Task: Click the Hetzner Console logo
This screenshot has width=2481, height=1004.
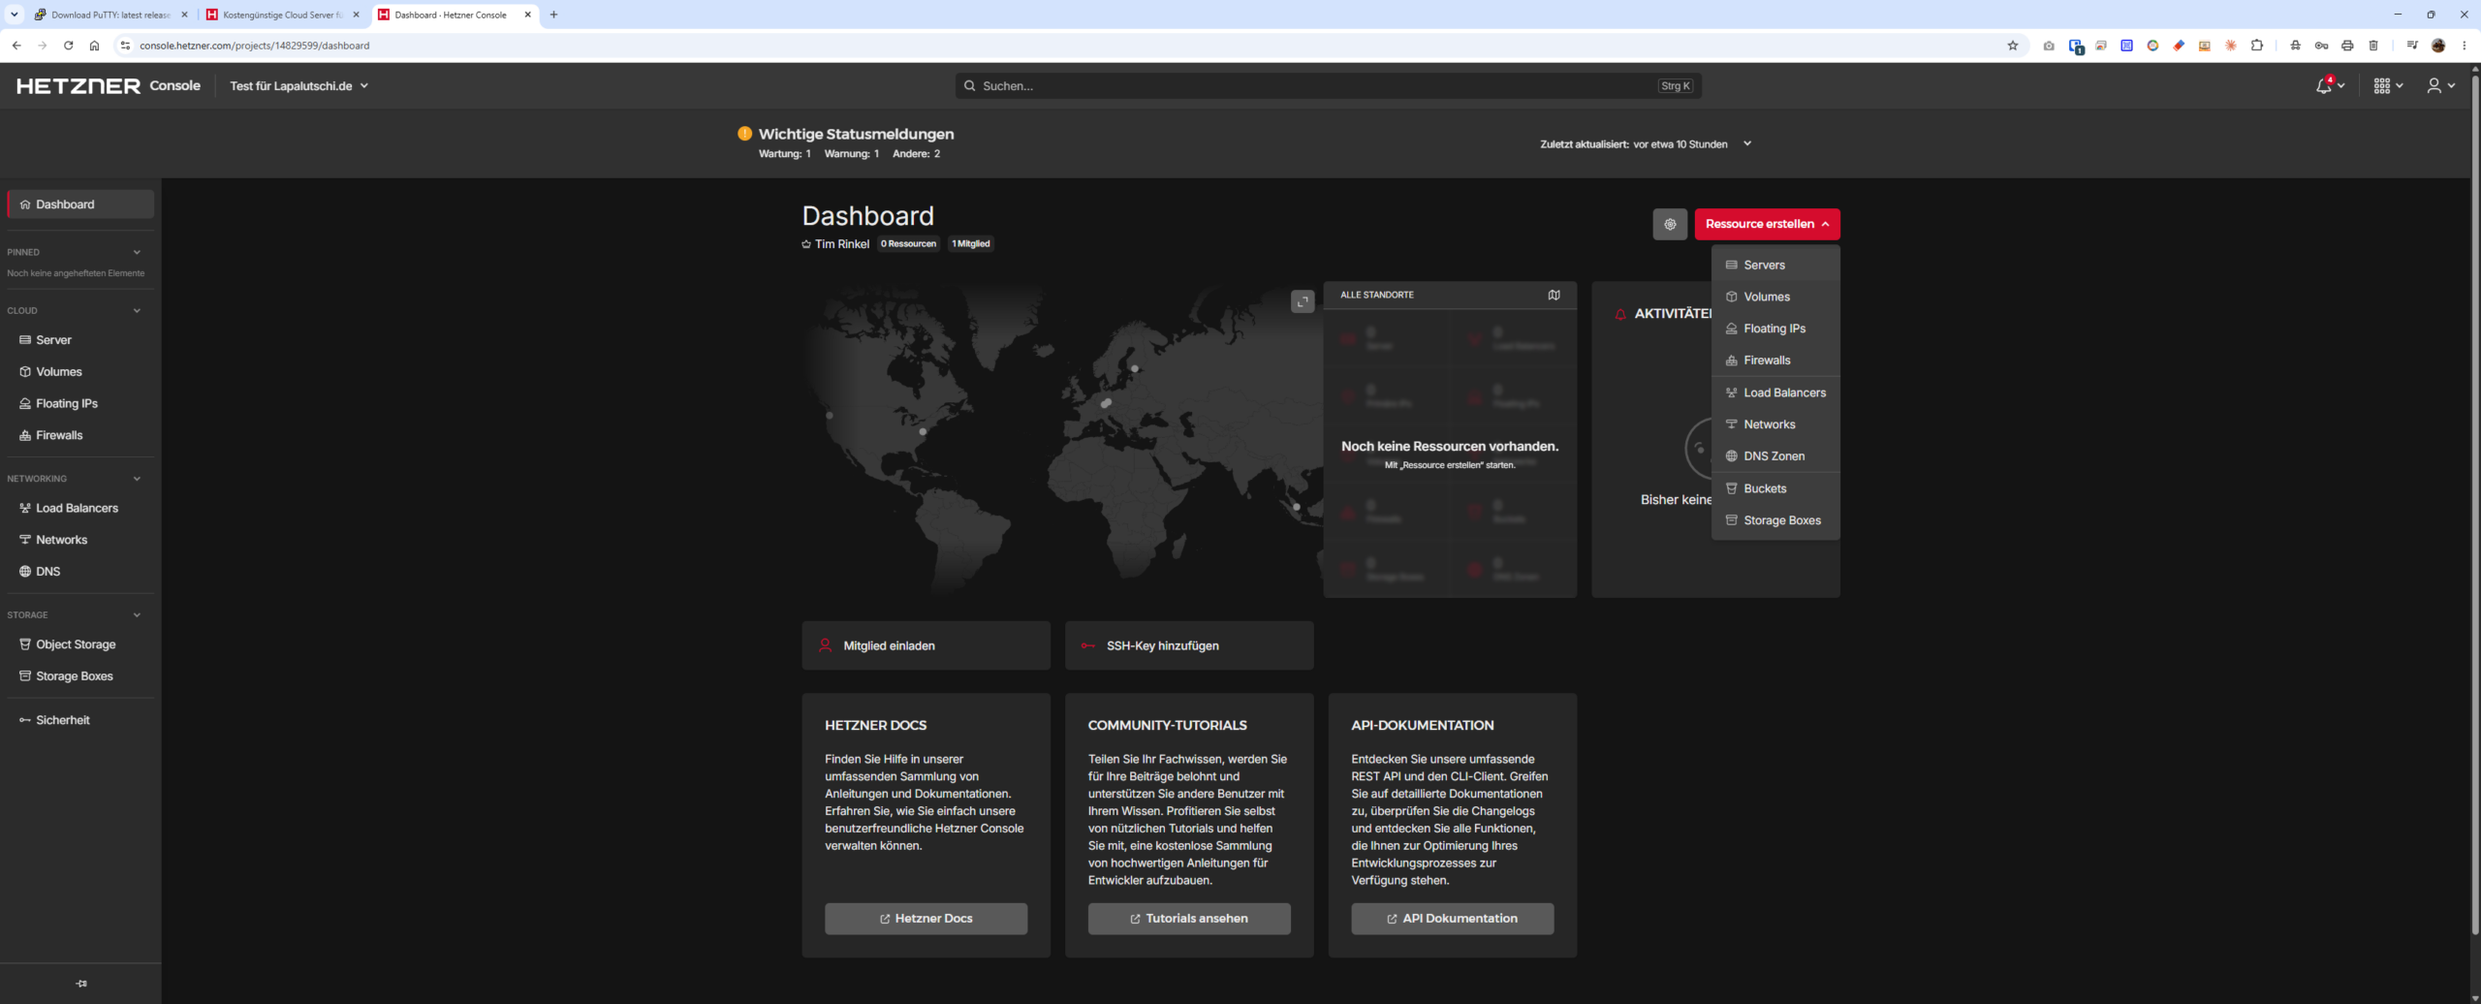Action: [109, 85]
